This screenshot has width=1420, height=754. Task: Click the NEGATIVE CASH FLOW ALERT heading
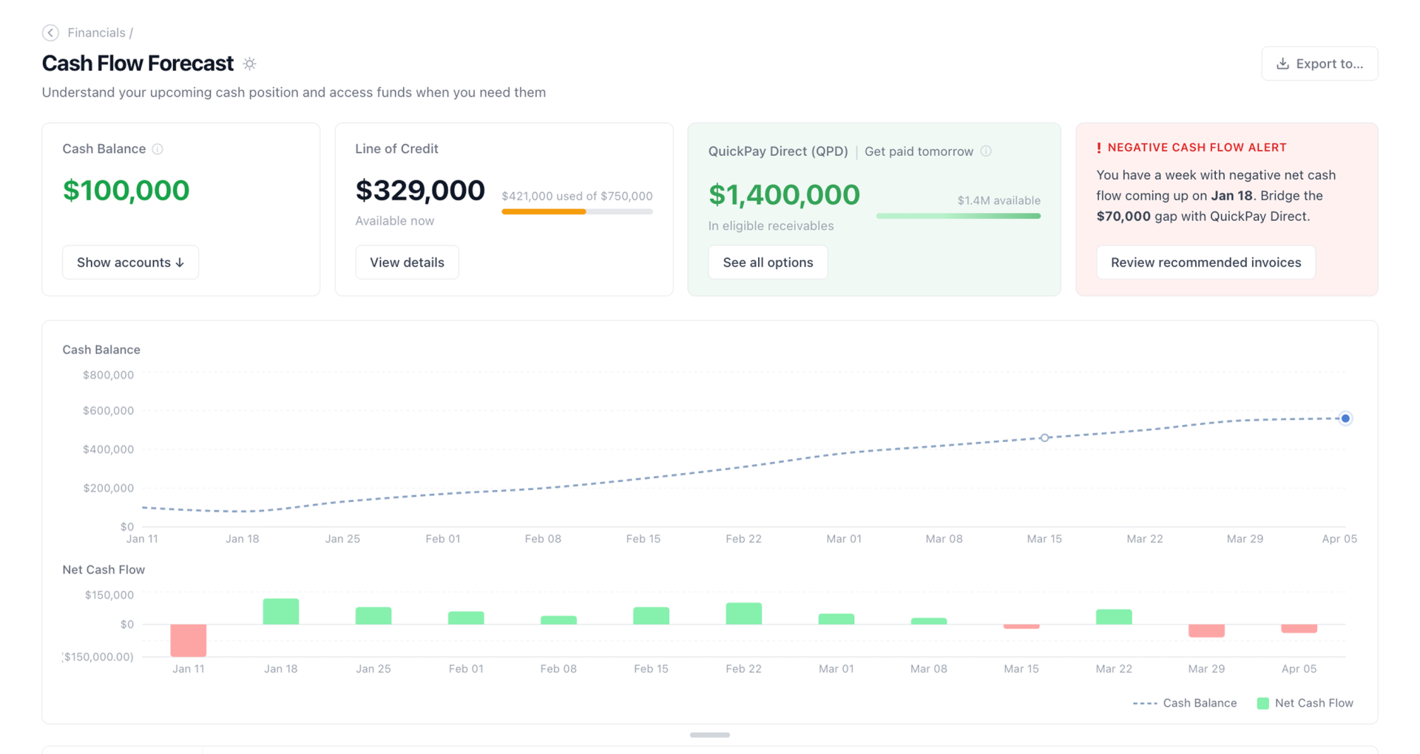pyautogui.click(x=1197, y=147)
